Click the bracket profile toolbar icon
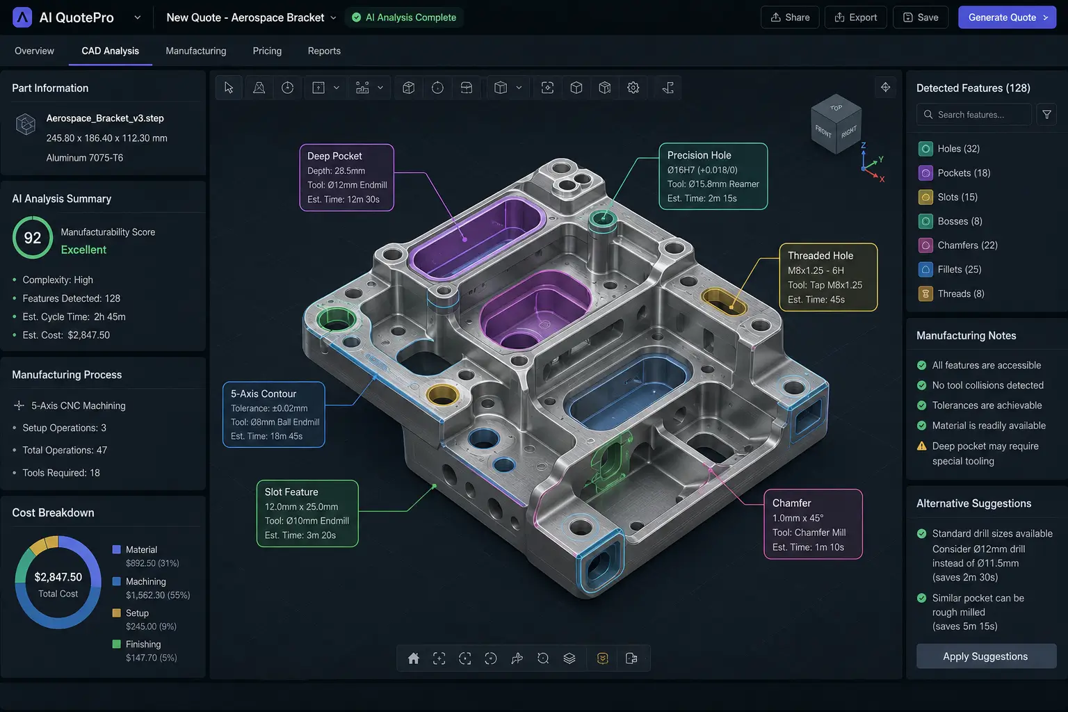 pos(668,88)
